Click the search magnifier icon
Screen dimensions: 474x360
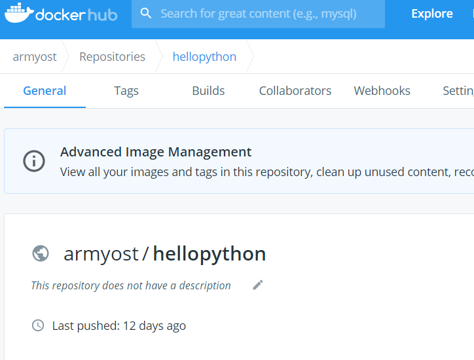click(146, 13)
